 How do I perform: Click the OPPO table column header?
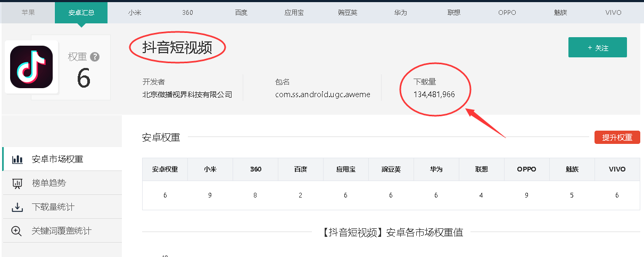click(527, 169)
